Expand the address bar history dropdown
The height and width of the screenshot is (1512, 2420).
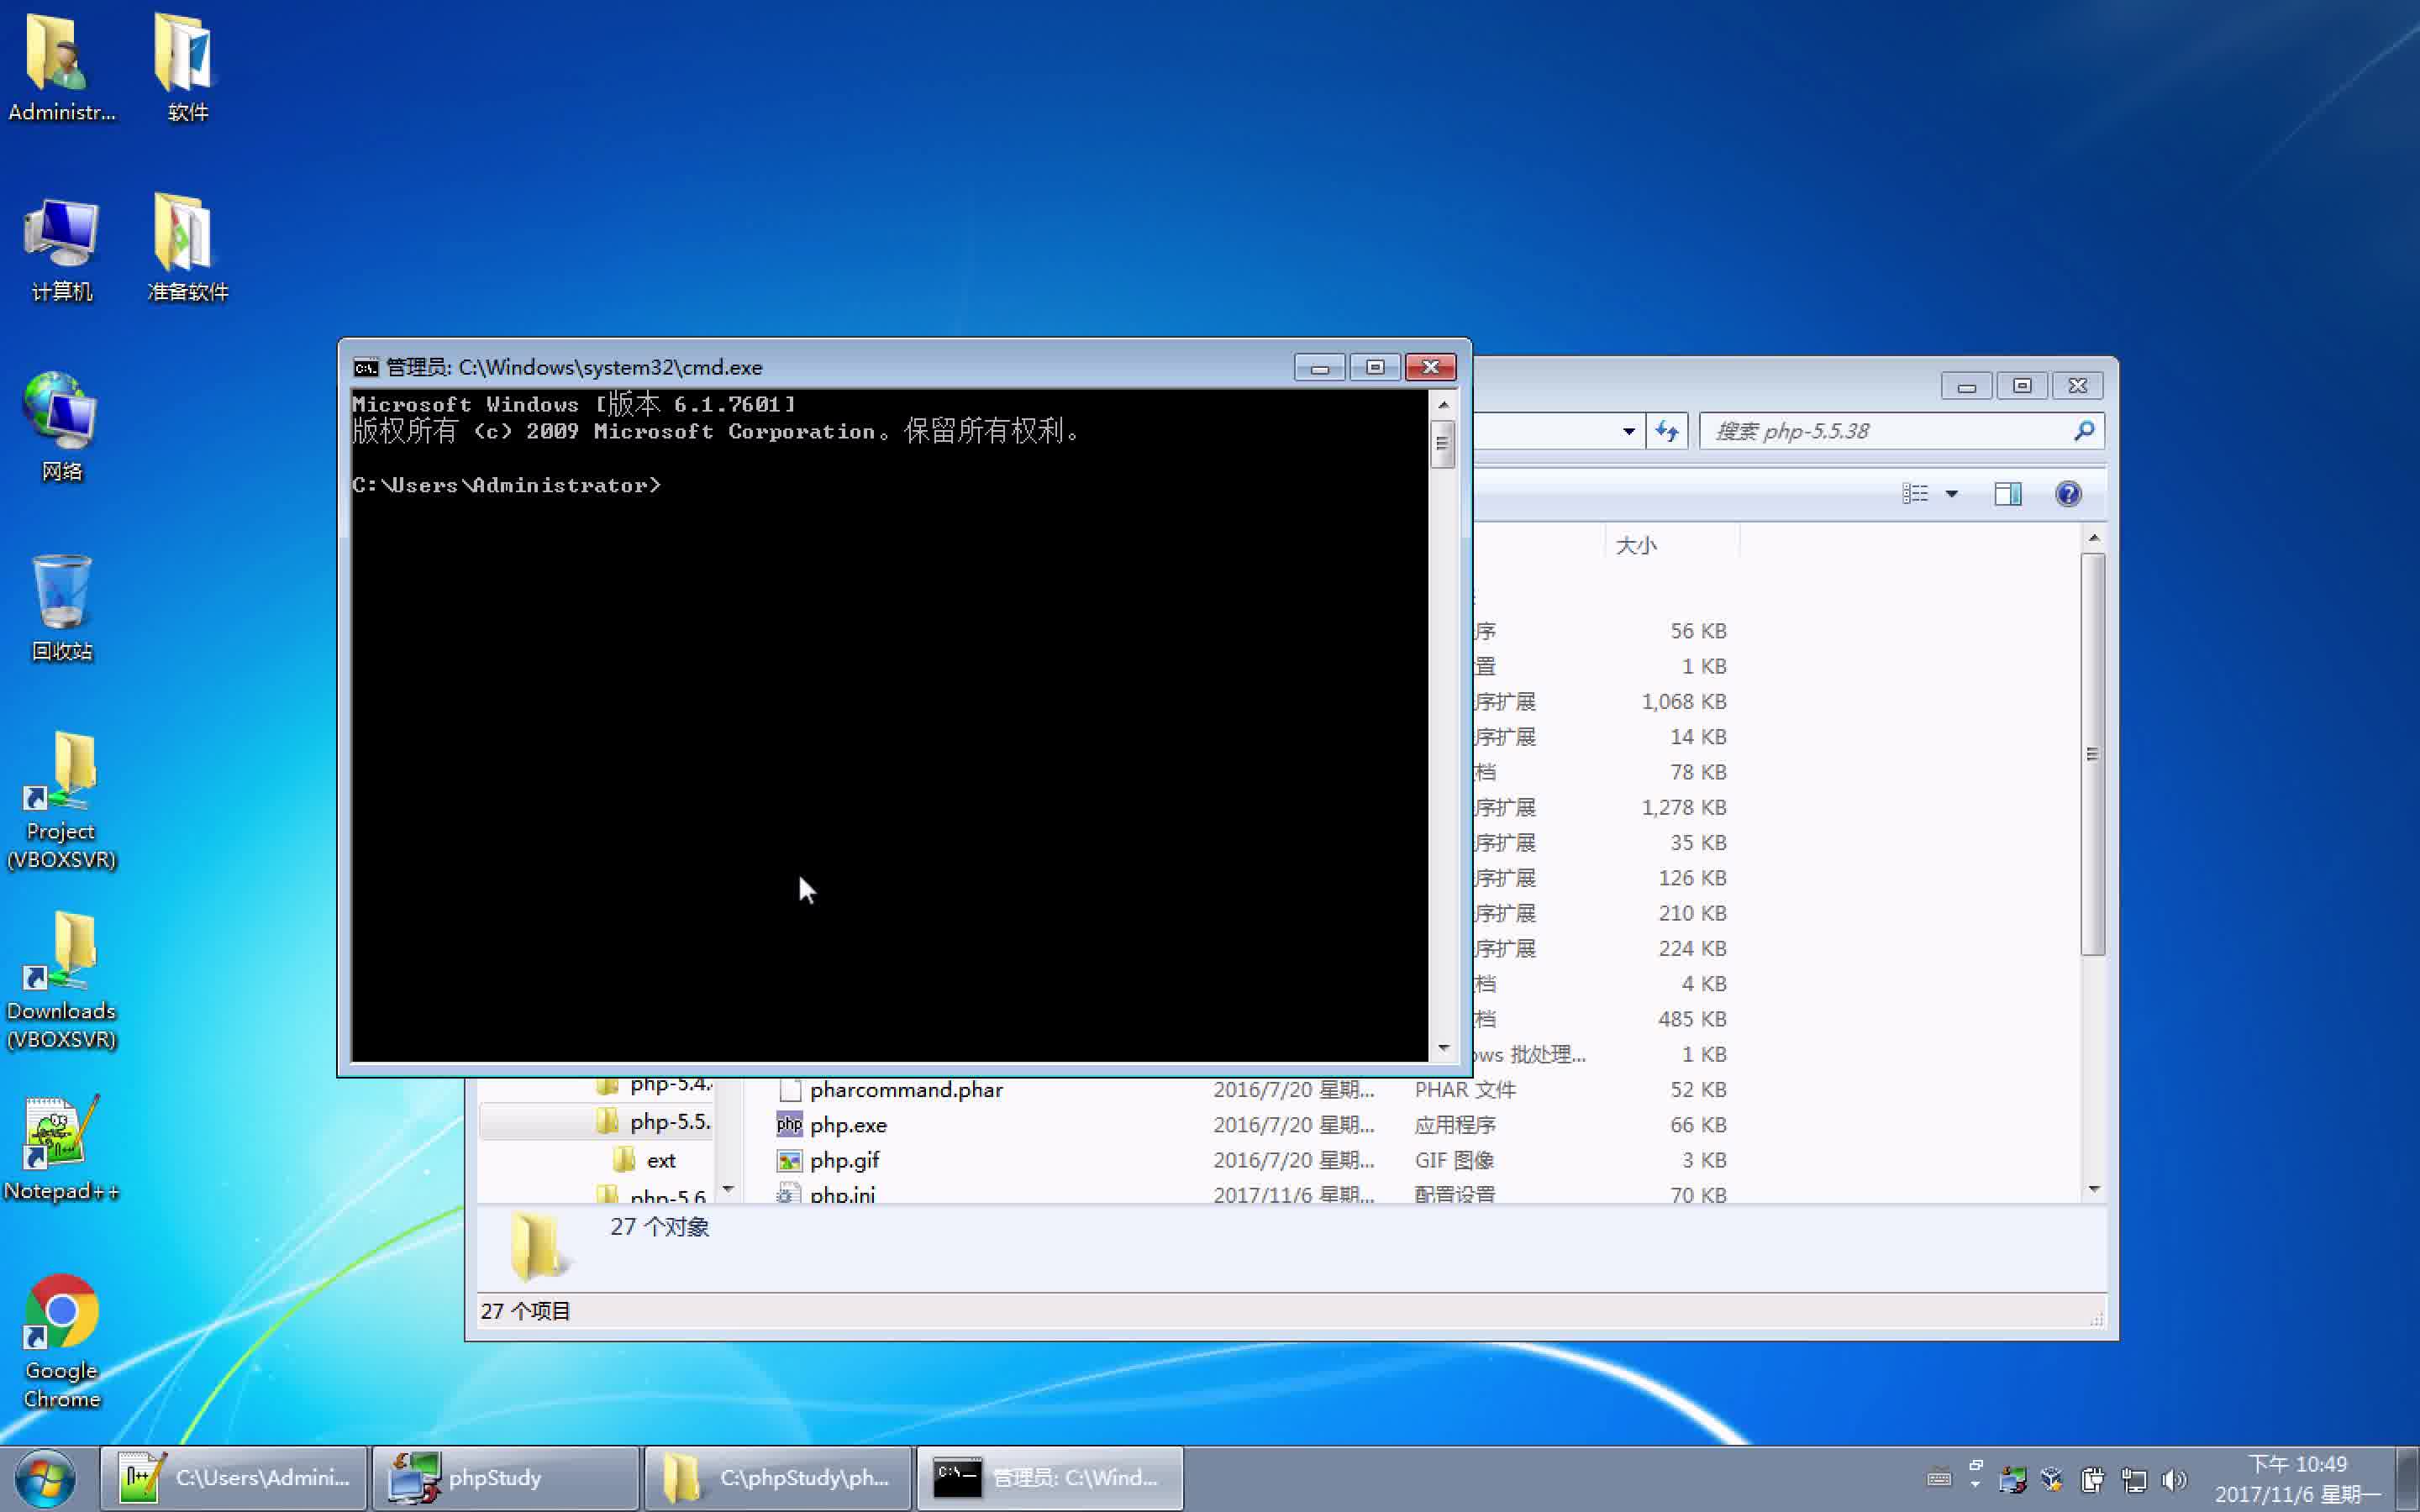click(1628, 431)
